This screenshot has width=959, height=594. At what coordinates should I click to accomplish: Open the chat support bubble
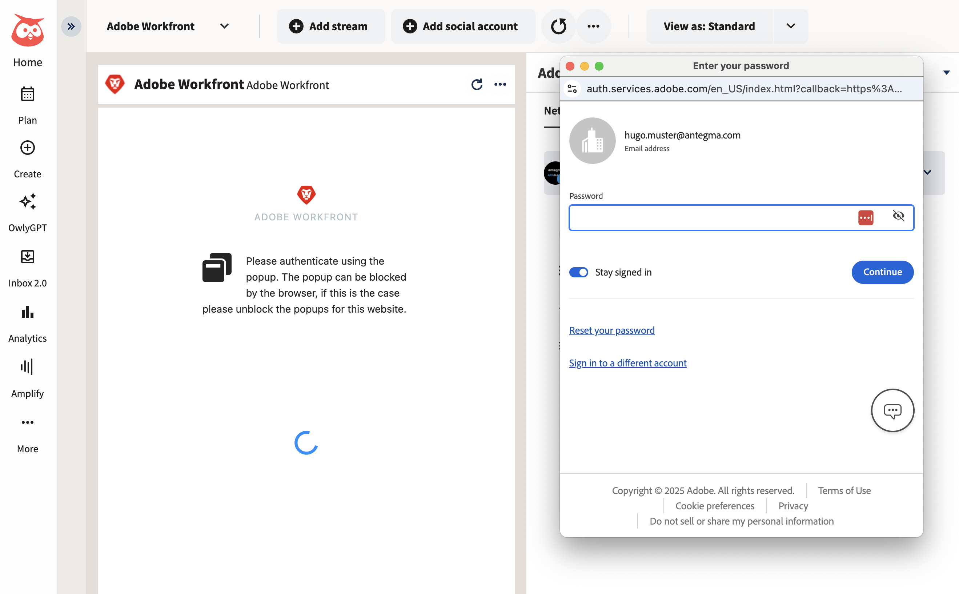click(892, 410)
